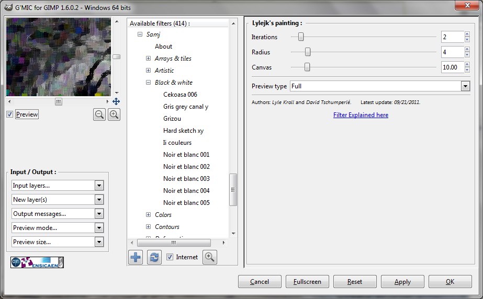Toggle the Preview checkbox
This screenshot has width=483, height=299.
point(9,114)
